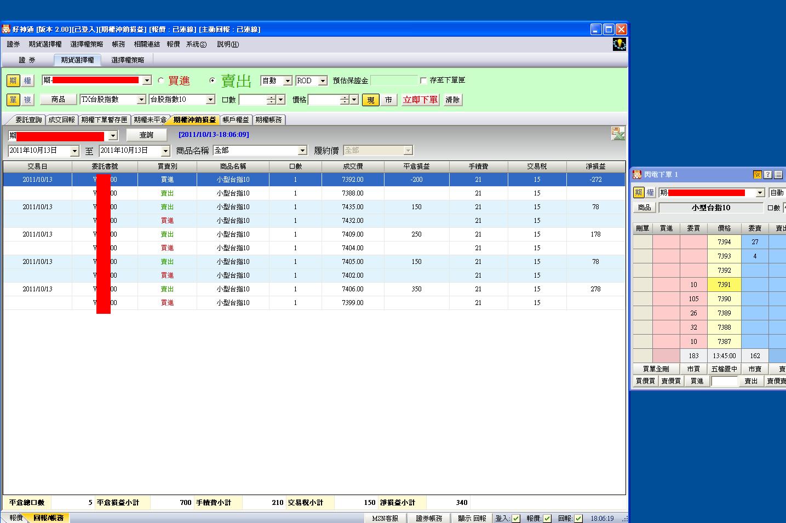Click the MSN客服 status bar button
This screenshot has width=786, height=523.
(x=385, y=518)
